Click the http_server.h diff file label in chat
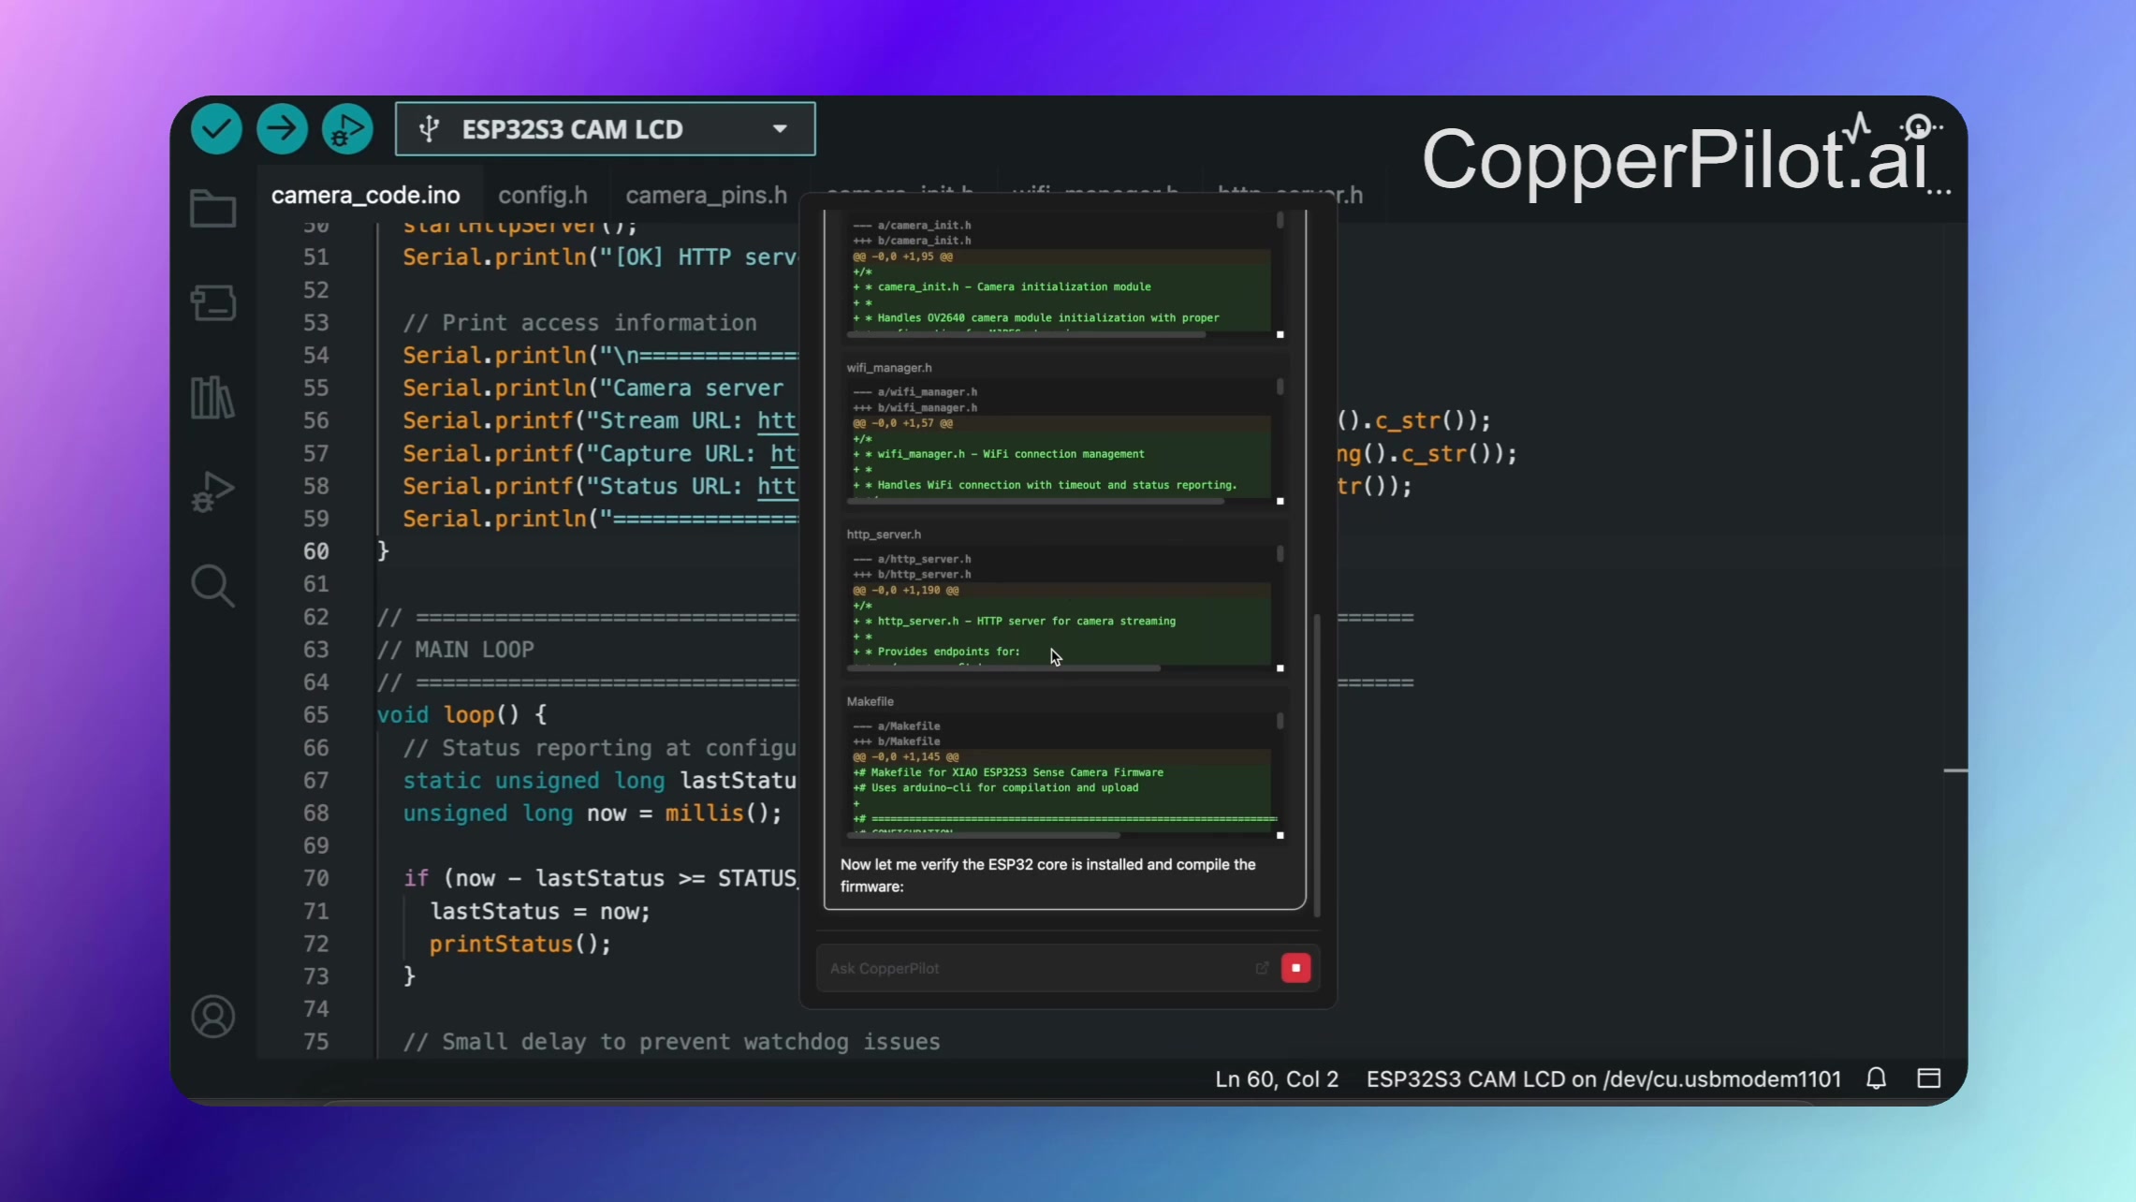This screenshot has width=2136, height=1202. 884,535
